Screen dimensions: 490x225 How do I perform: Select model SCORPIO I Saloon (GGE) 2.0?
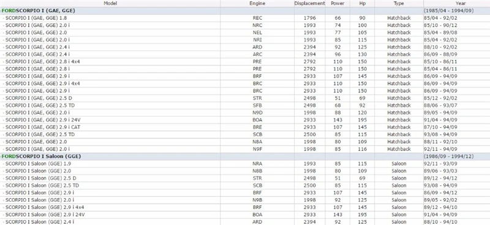tap(38, 171)
